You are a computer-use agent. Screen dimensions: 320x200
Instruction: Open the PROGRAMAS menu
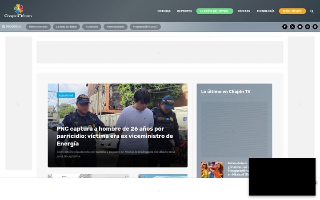[x=12, y=27]
